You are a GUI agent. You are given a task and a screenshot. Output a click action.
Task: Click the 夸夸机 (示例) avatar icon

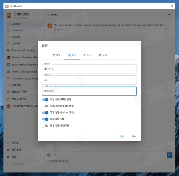[8, 99]
